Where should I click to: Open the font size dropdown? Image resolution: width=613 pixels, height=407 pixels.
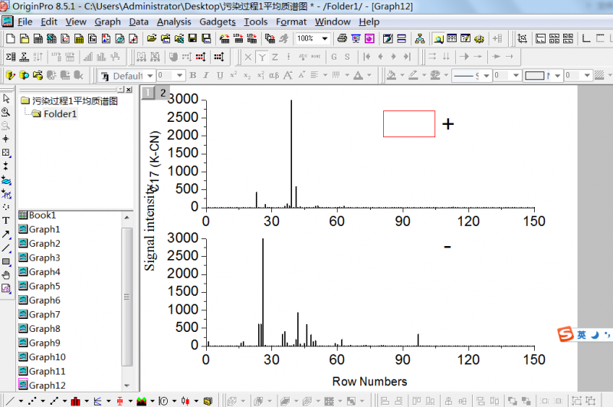179,75
